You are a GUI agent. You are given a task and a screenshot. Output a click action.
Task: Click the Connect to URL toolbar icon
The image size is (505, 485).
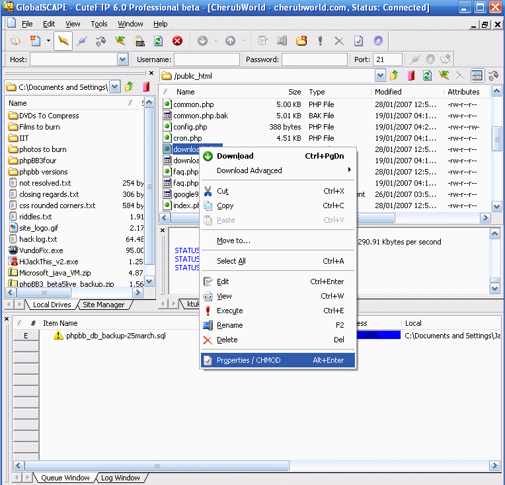click(x=139, y=41)
